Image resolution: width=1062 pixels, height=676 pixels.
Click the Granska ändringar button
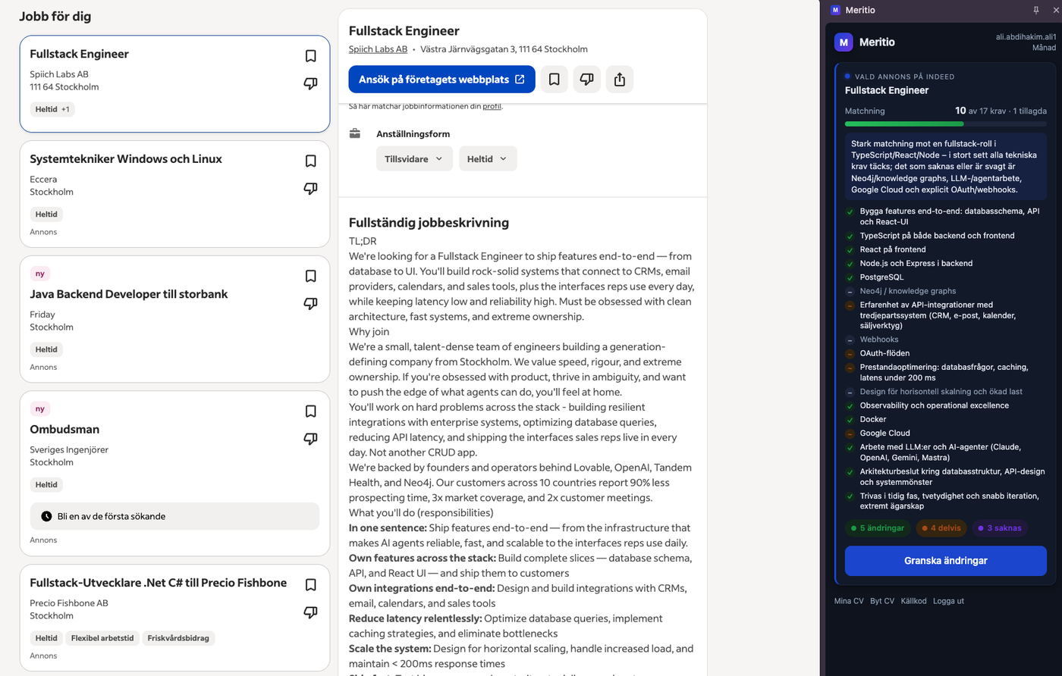click(x=945, y=561)
